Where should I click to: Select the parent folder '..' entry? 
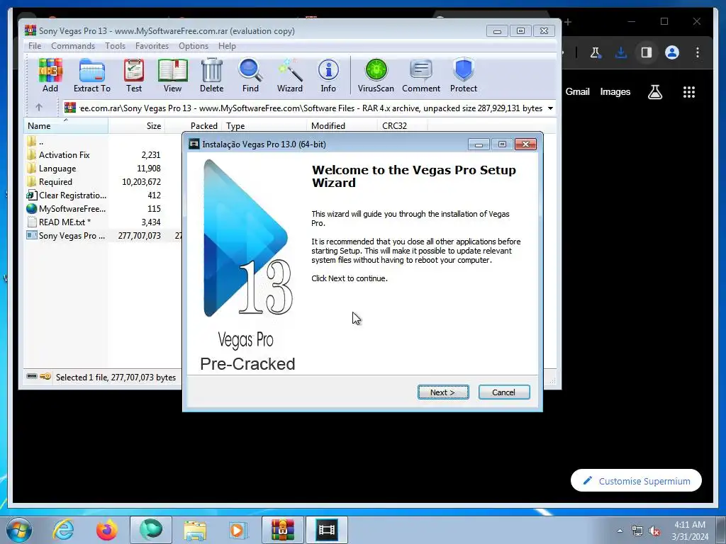[x=35, y=142]
